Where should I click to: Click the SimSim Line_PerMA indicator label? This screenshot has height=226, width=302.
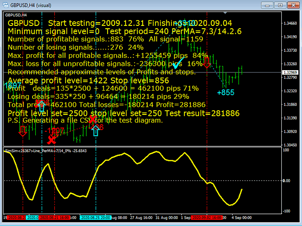pyautogui.click(x=46, y=151)
